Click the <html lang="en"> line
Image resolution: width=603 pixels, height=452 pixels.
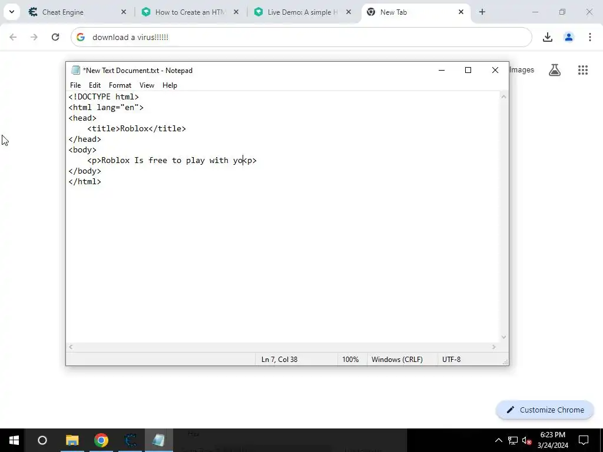point(106,108)
